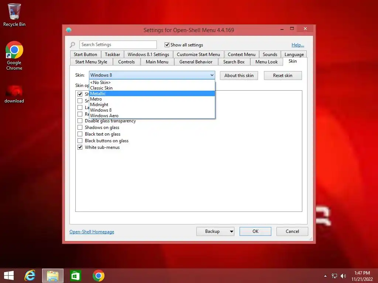This screenshot has height=283, width=378.
Task: Open the Start Menu Style tab
Action: [91, 62]
